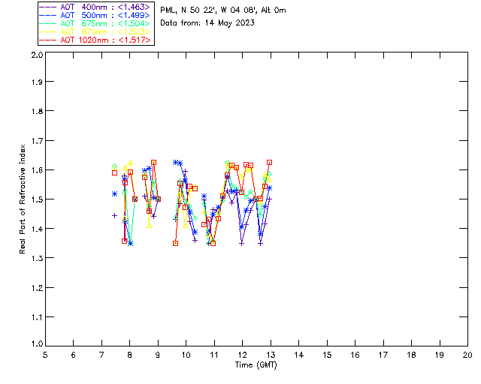Click the AOT 870nm legend entry
The height and width of the screenshot is (384, 481).
95,31
